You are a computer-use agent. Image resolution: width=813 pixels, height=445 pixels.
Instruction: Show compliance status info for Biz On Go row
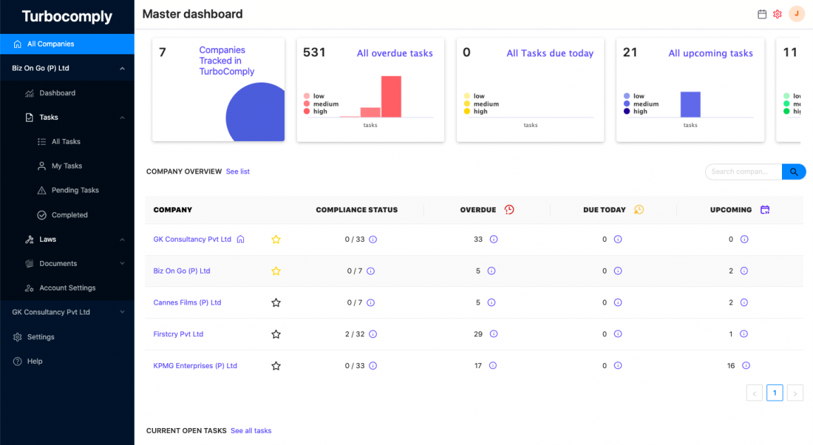371,271
